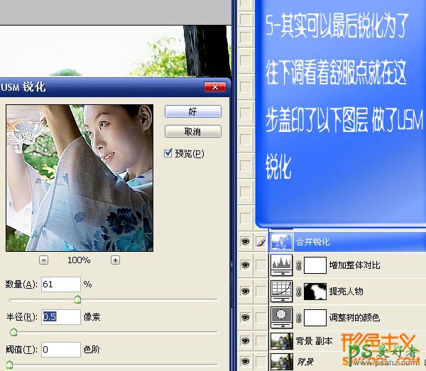Toggle visibility of the 调整树的颜色 layer
The image size is (426, 371).
click(246, 316)
